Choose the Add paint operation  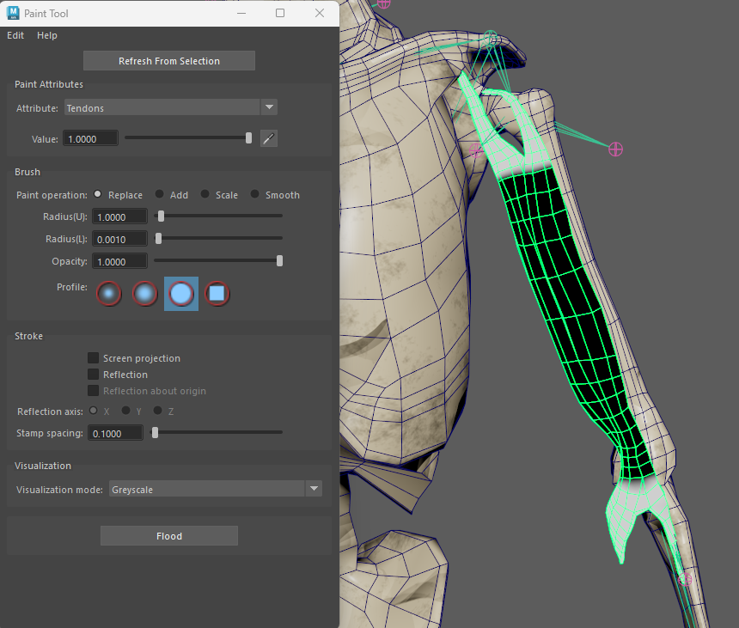pos(160,195)
